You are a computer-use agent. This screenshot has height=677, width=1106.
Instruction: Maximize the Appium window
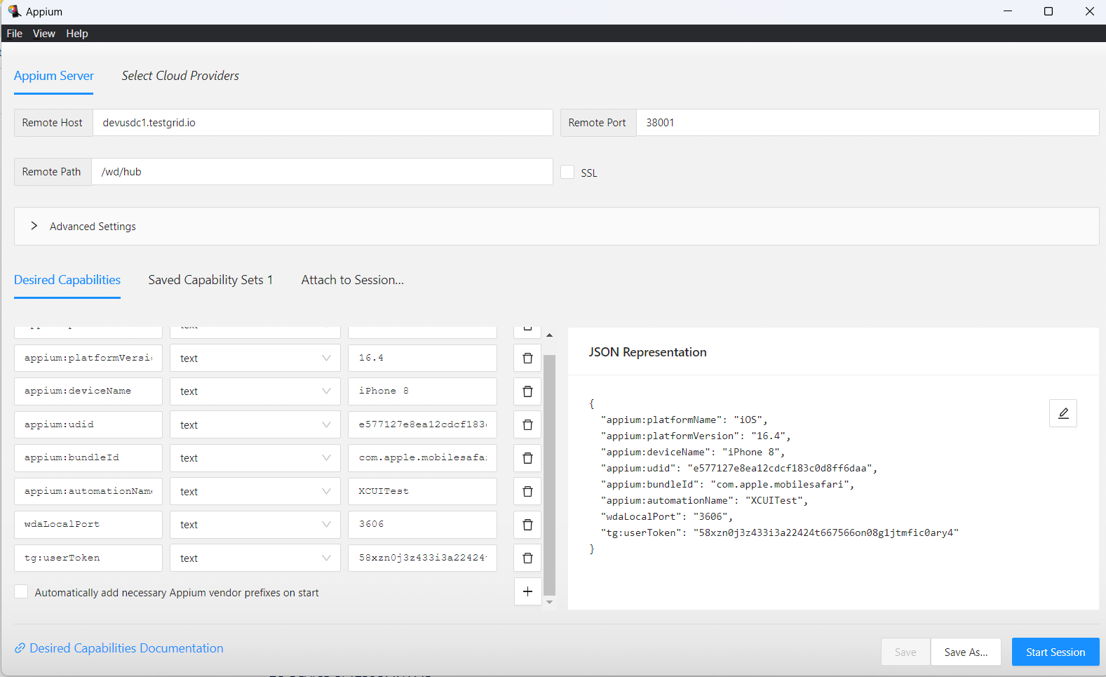[x=1048, y=11]
